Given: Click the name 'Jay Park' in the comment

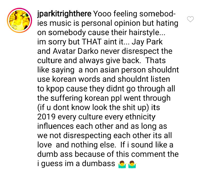Looking at the screenshot, I should coord(147,42).
